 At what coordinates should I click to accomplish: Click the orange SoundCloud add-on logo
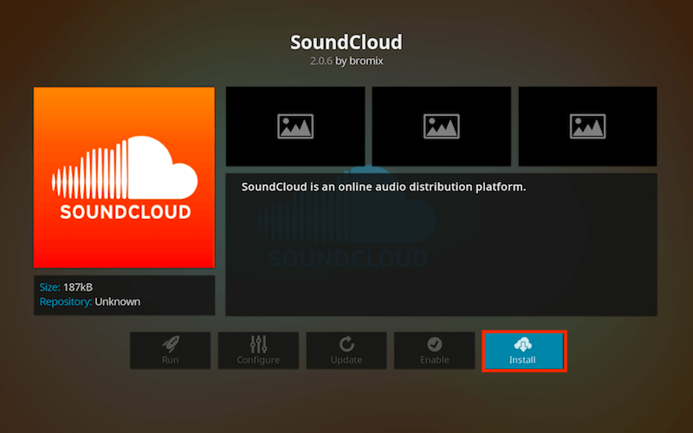tap(124, 178)
